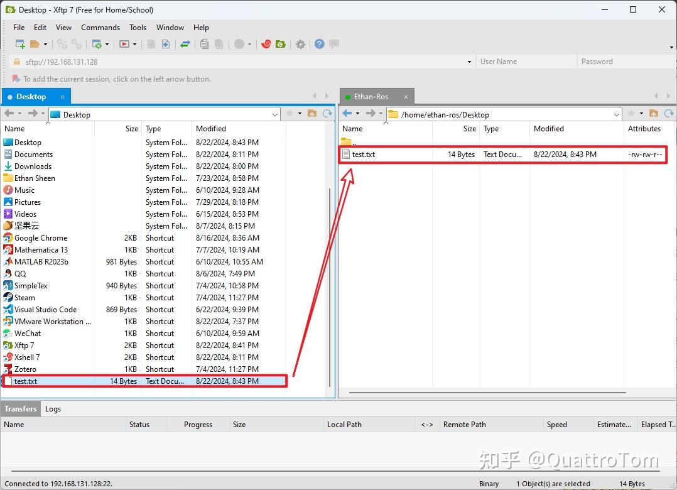Click the red play transfer icon

click(x=124, y=44)
